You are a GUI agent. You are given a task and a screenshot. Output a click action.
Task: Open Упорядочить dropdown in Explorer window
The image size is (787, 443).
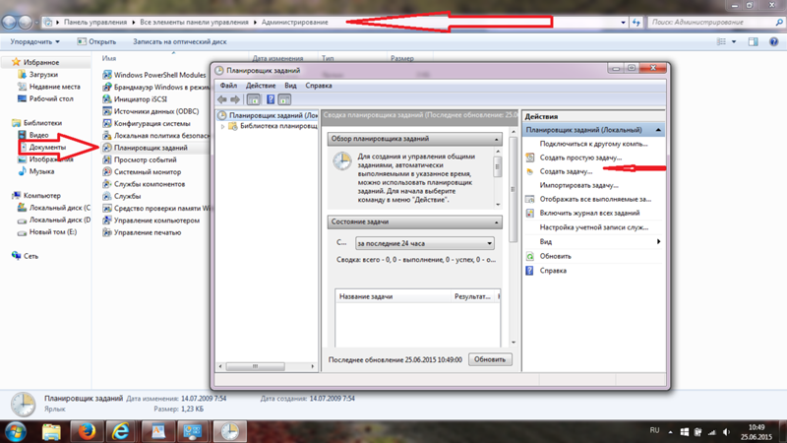[35, 41]
